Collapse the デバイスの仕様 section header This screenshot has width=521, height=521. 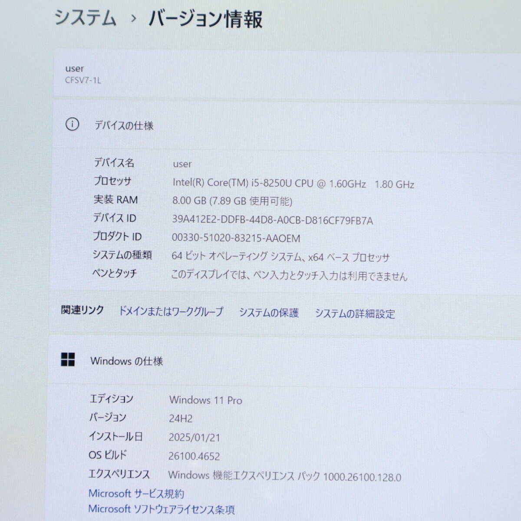click(x=287, y=125)
